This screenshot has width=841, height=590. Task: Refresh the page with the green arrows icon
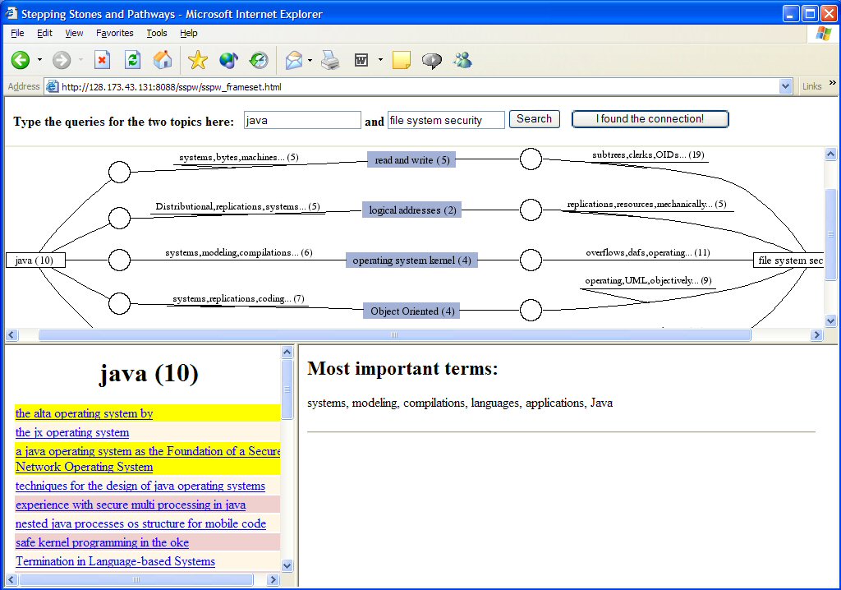(132, 60)
